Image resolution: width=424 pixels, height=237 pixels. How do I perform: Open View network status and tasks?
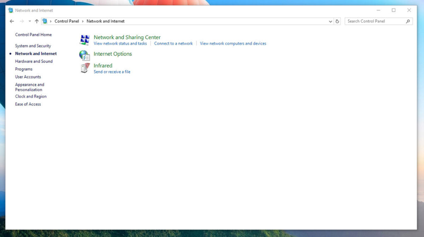coord(120,43)
